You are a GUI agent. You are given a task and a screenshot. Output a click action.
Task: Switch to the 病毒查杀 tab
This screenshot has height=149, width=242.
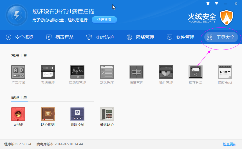click(x=60, y=37)
